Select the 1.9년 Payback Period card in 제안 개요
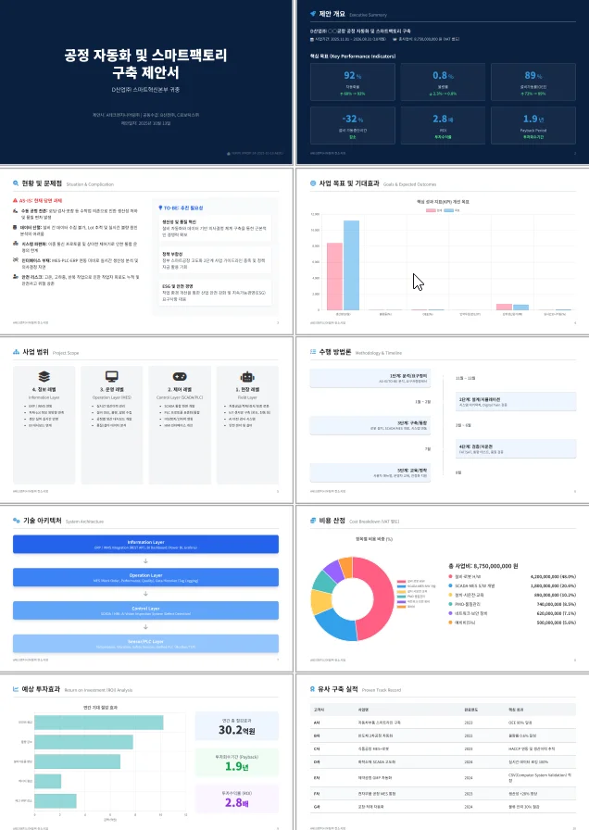589x830 pixels. (x=533, y=125)
